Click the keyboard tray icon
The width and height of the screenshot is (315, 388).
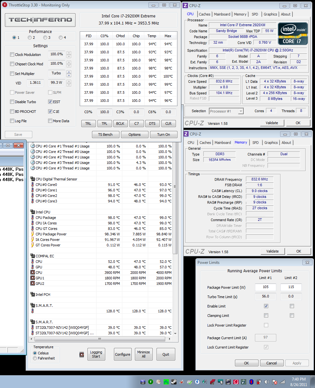[x=220, y=382]
